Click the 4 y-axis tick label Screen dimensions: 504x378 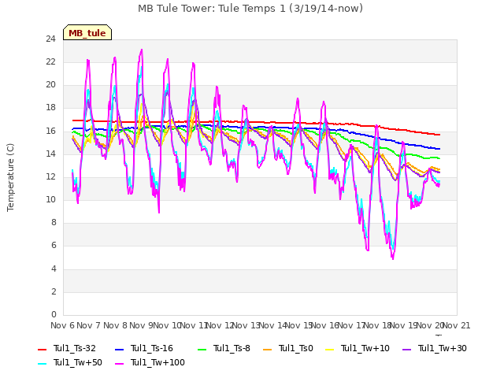click(54, 269)
